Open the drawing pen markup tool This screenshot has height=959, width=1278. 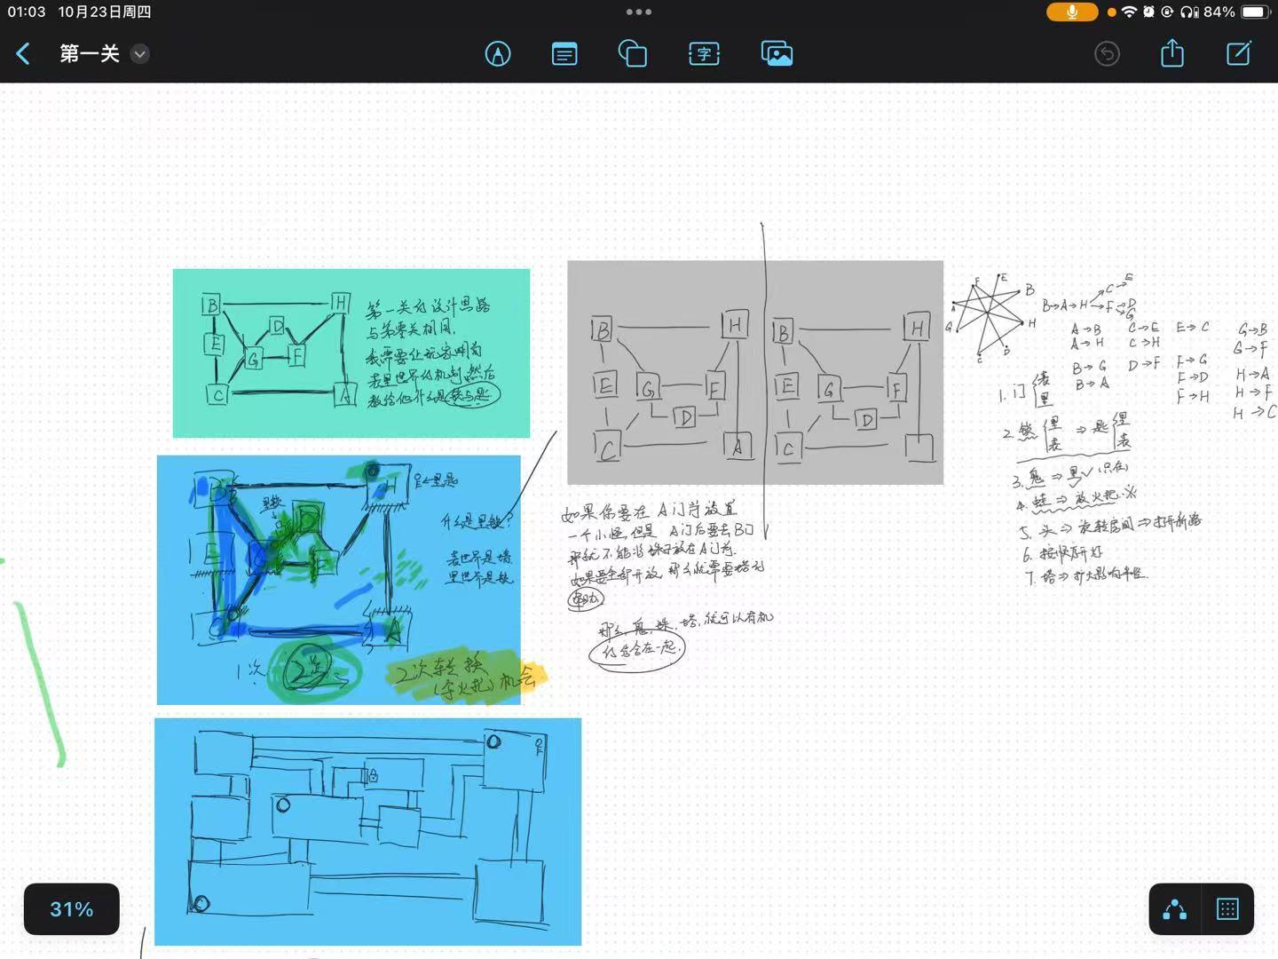click(498, 54)
